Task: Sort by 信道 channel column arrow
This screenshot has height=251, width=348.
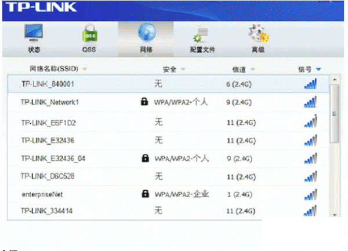Action: tap(252, 69)
